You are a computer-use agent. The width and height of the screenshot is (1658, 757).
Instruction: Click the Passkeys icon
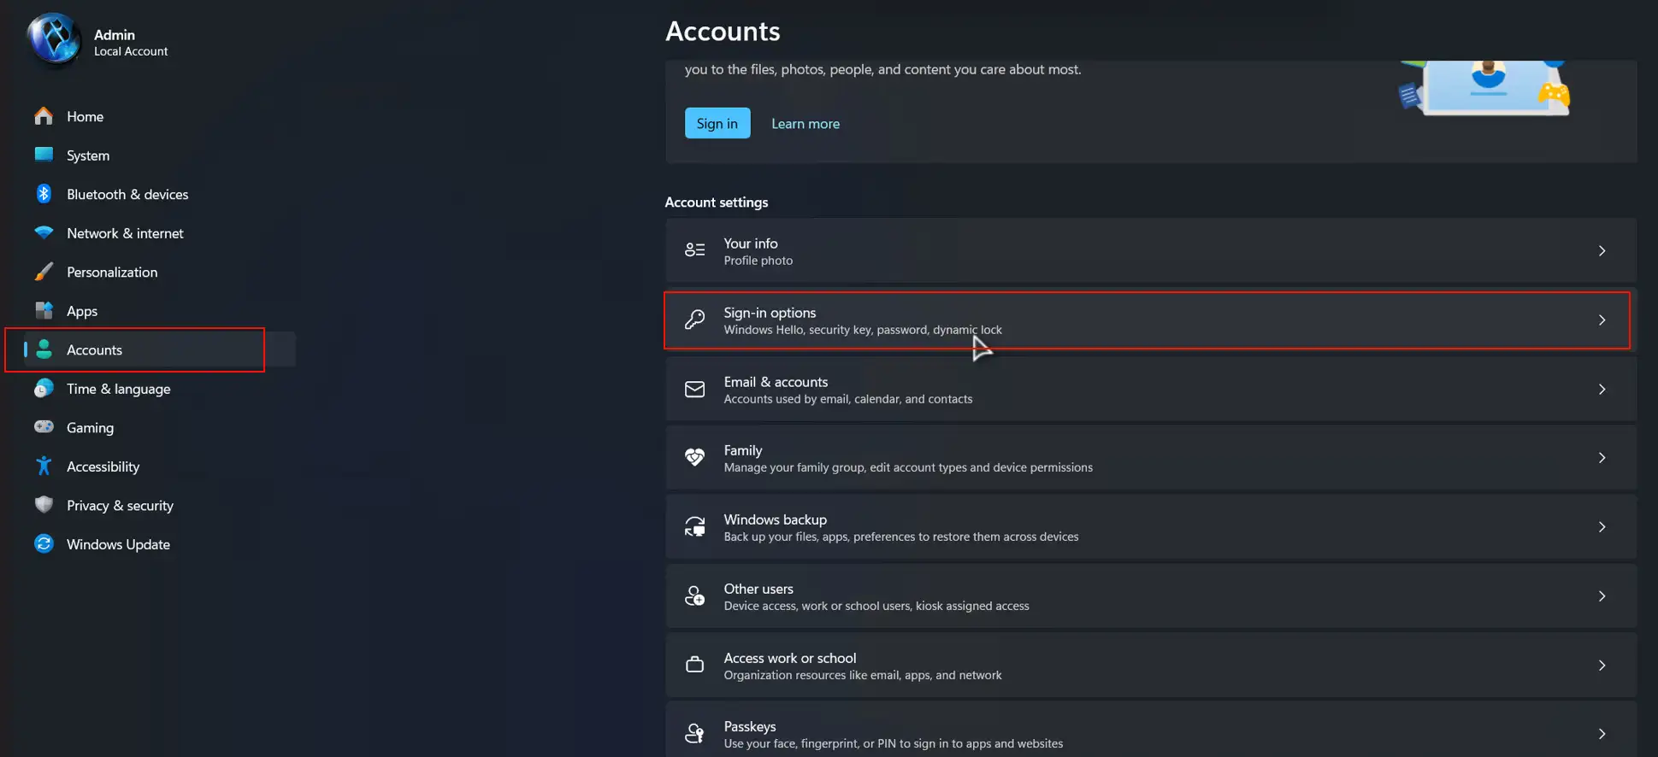point(695,733)
